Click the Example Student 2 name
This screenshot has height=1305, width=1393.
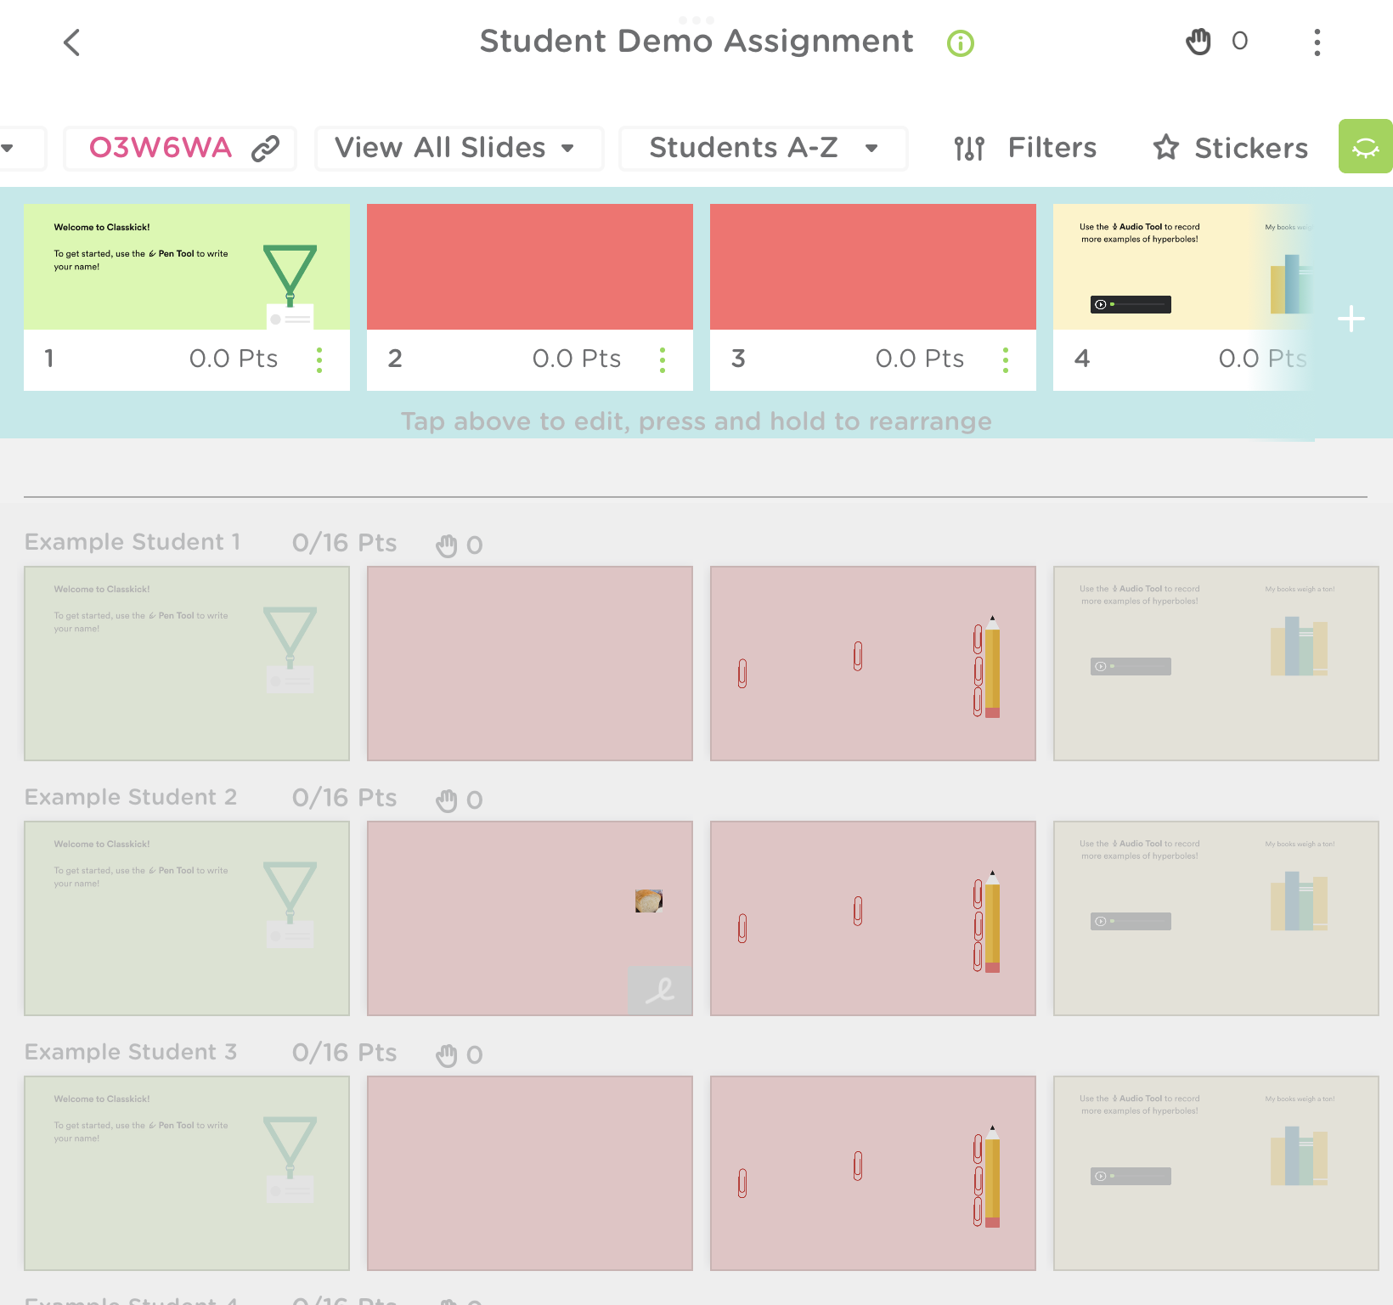(131, 797)
